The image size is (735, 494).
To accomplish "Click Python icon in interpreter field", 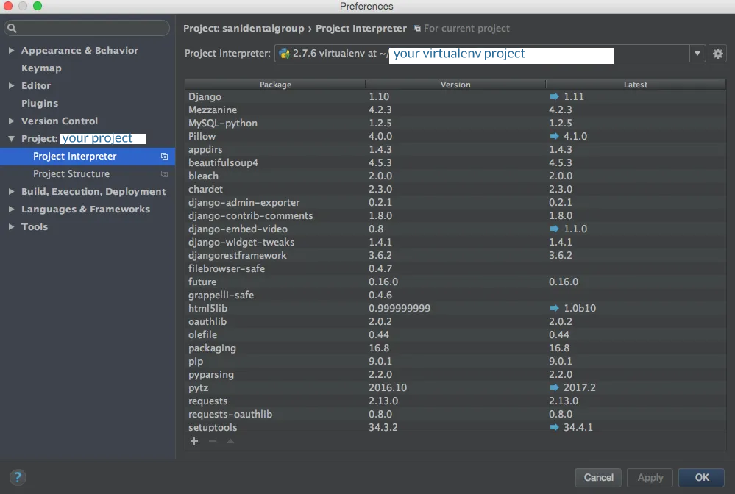I will pos(284,54).
